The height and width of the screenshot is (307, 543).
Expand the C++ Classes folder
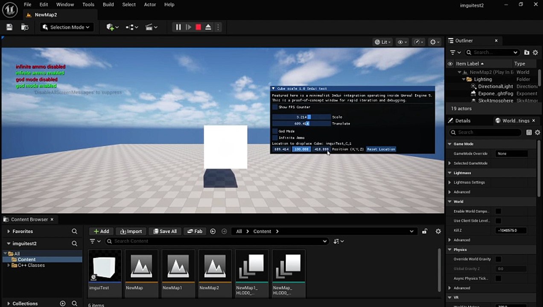pyautogui.click(x=9, y=265)
